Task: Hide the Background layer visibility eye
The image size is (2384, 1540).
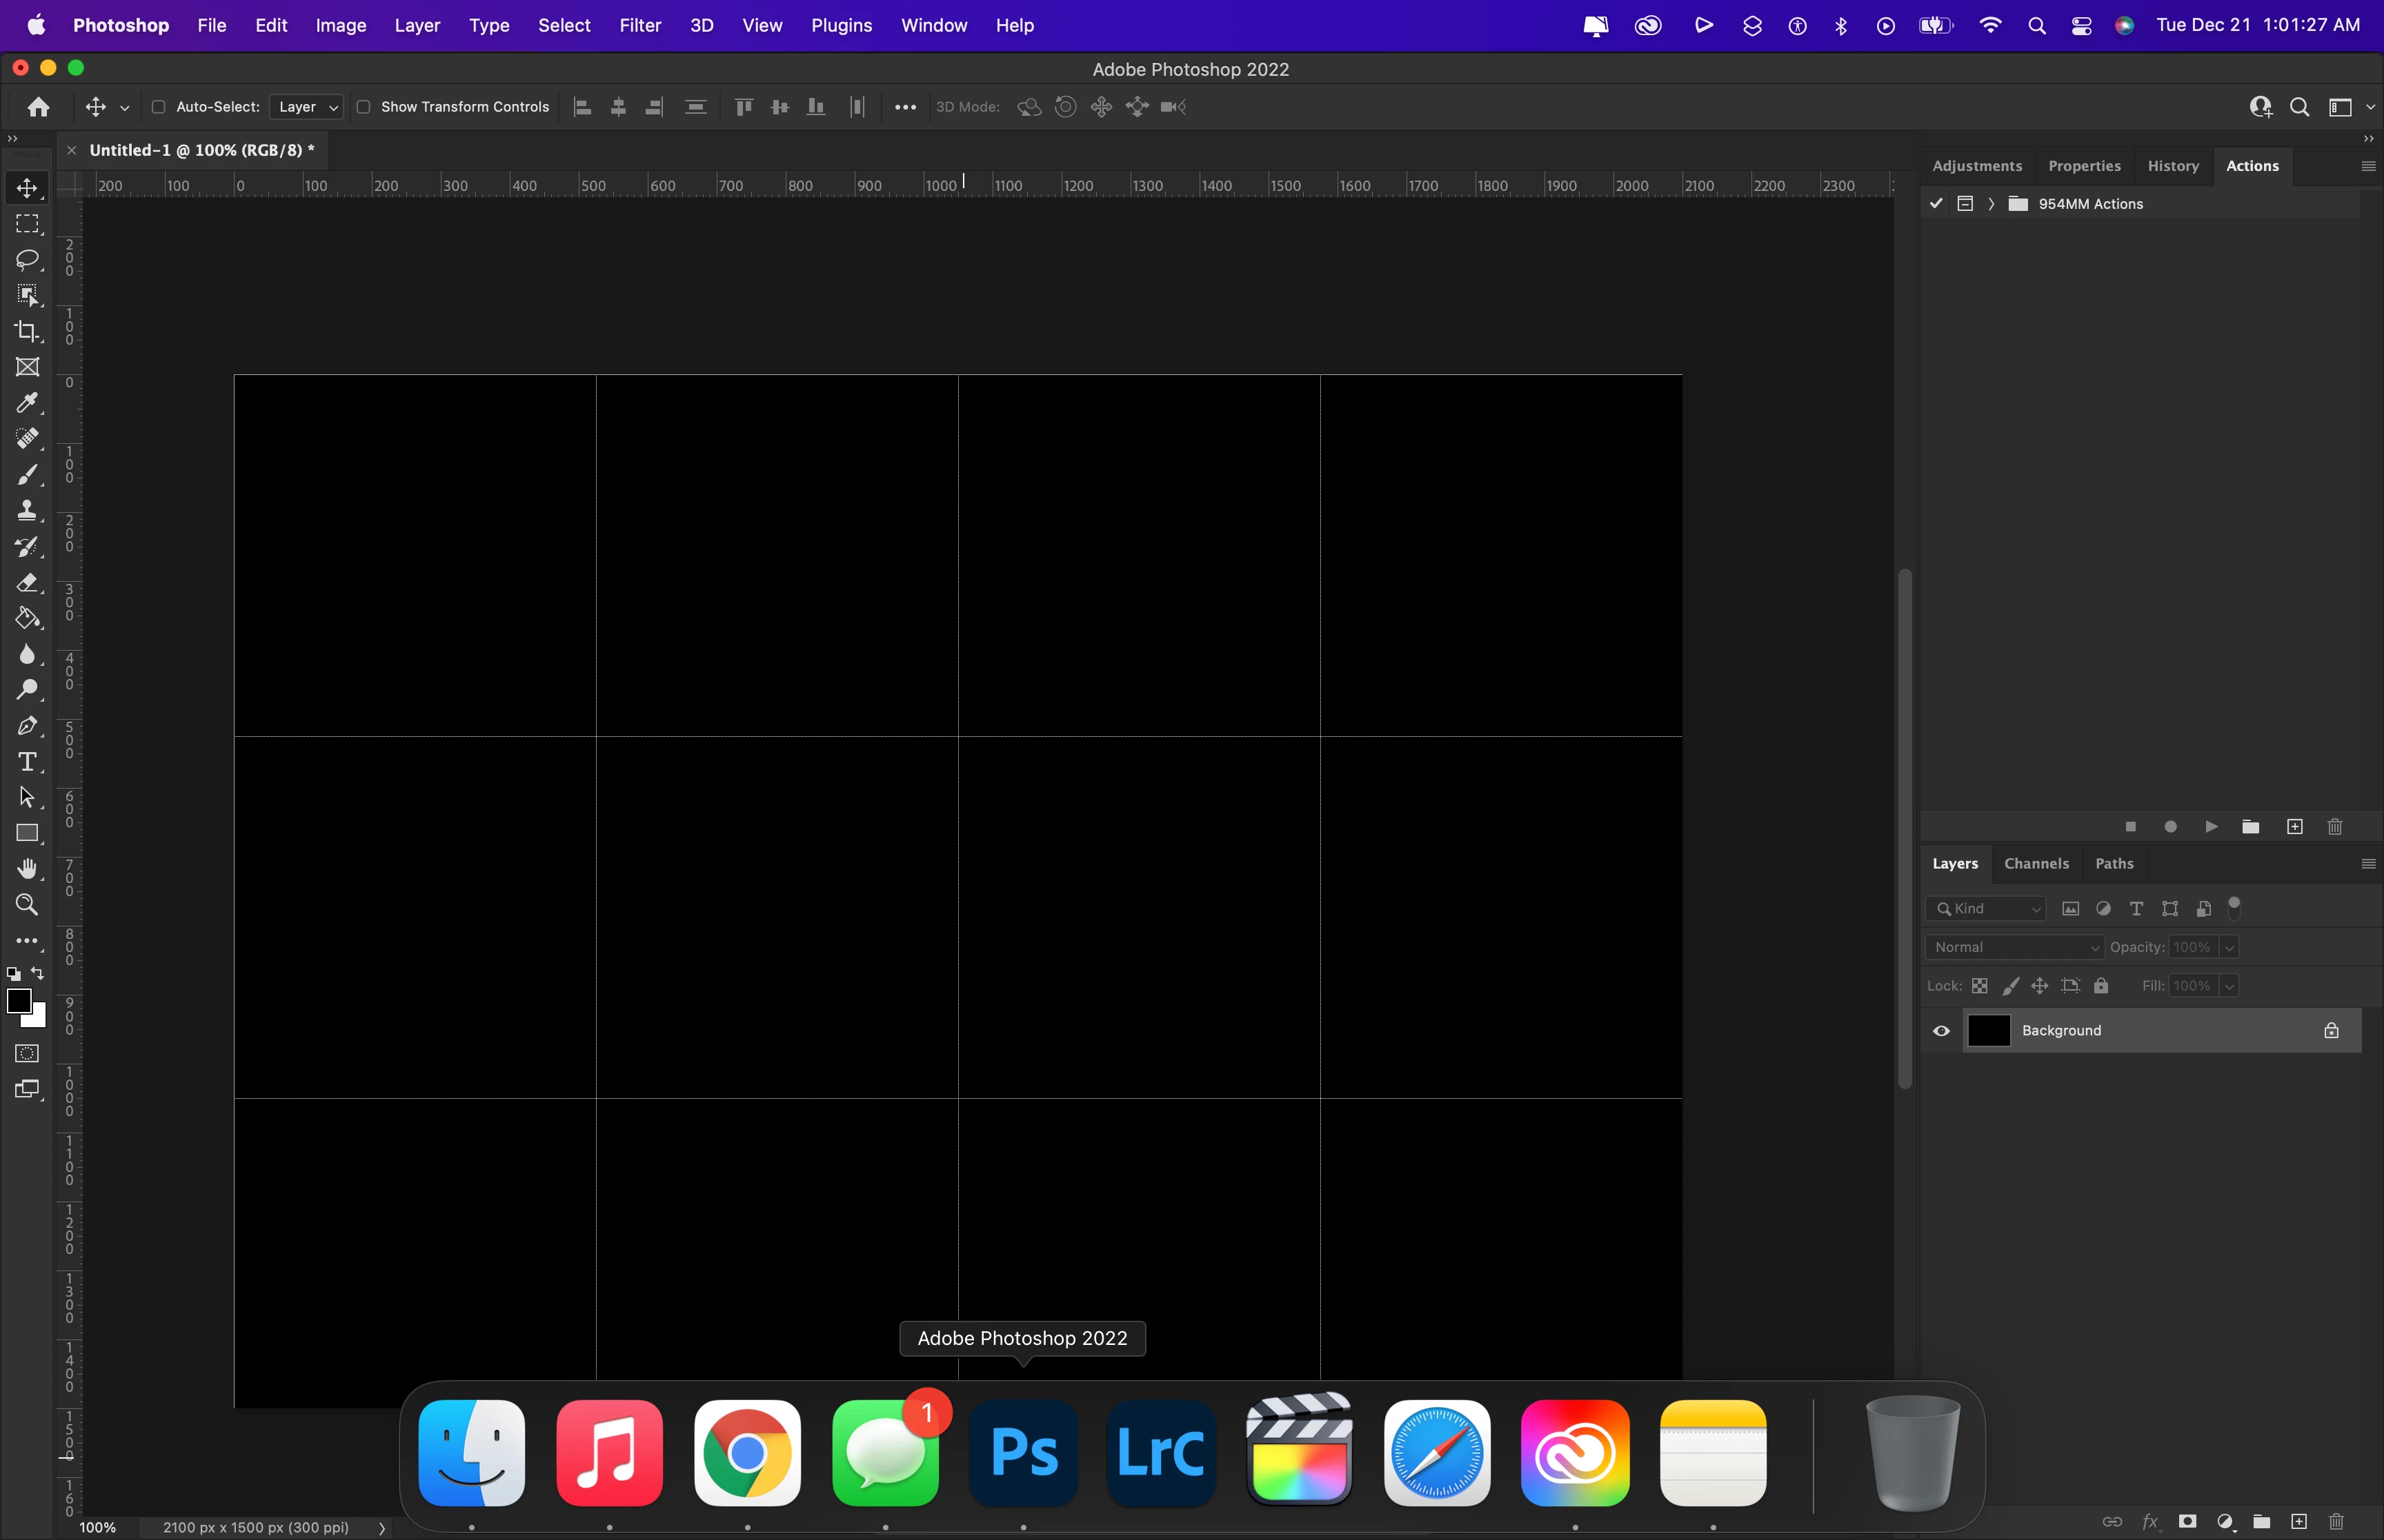Action: (1941, 1031)
